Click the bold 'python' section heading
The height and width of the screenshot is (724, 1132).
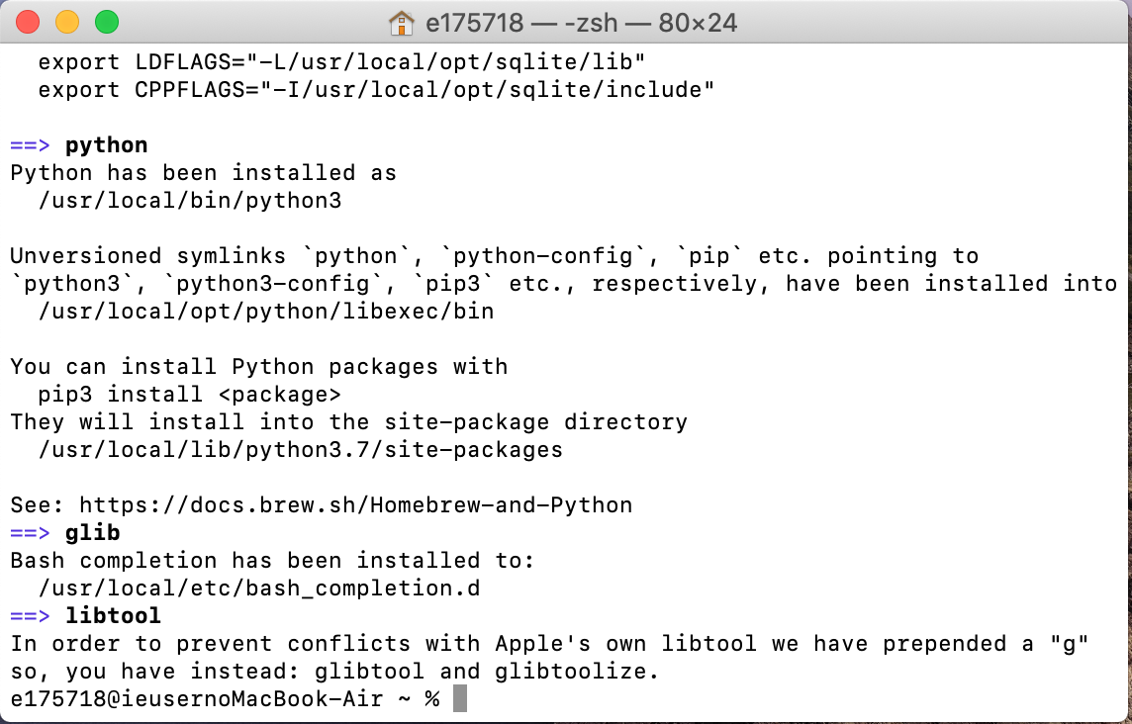[107, 145]
